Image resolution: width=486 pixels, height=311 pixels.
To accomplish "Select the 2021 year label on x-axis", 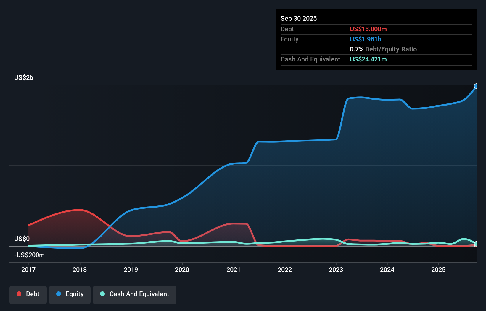I will pos(234,270).
